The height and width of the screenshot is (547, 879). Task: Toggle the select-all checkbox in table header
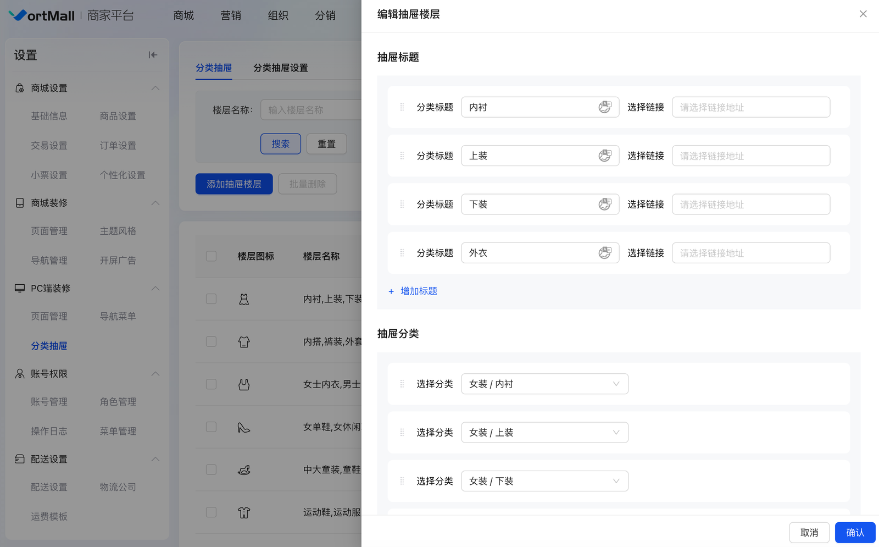tap(211, 256)
